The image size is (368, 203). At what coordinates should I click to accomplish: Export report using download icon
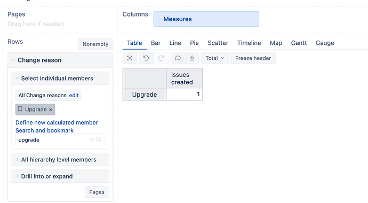pyautogui.click(x=192, y=58)
